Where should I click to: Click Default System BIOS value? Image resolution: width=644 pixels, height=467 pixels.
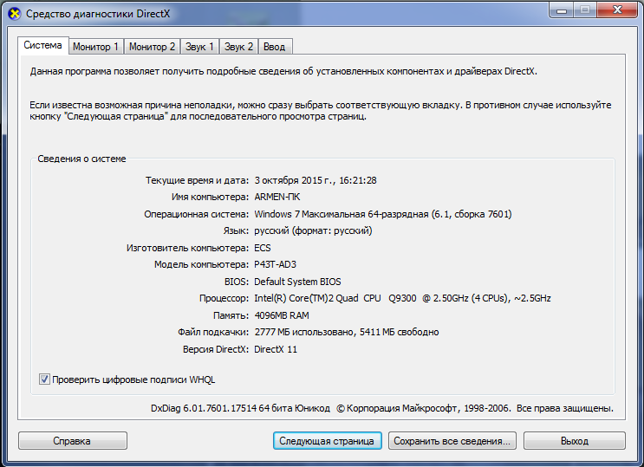pos(297,282)
